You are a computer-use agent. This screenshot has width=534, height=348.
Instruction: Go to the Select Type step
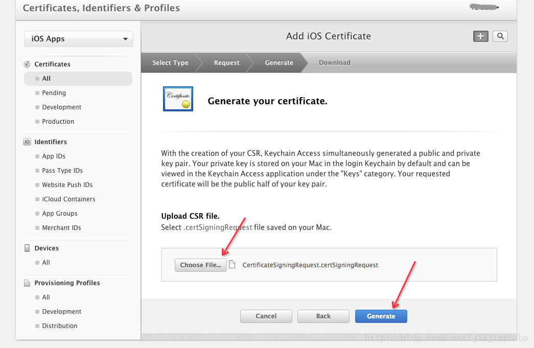pyautogui.click(x=170, y=63)
